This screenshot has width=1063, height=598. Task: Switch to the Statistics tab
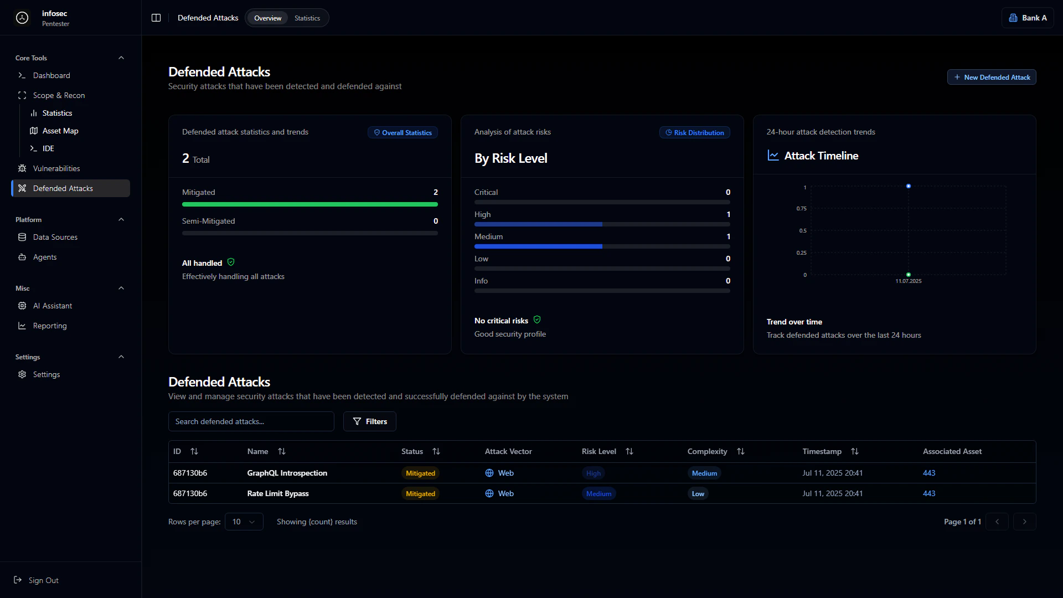307,18
